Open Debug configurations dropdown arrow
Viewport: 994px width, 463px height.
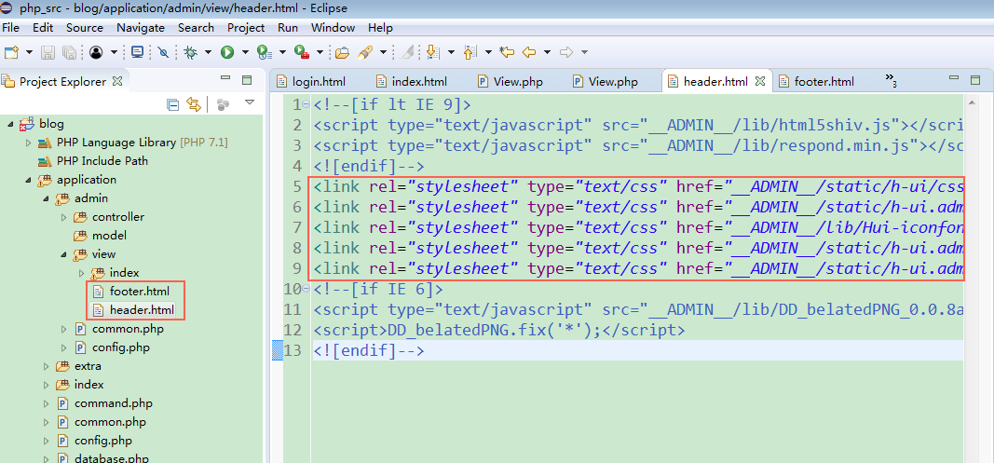click(x=208, y=53)
